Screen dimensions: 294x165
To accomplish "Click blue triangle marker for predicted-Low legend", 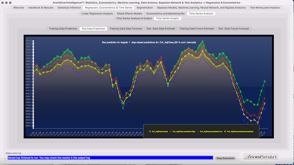I will (x=198, y=132).
